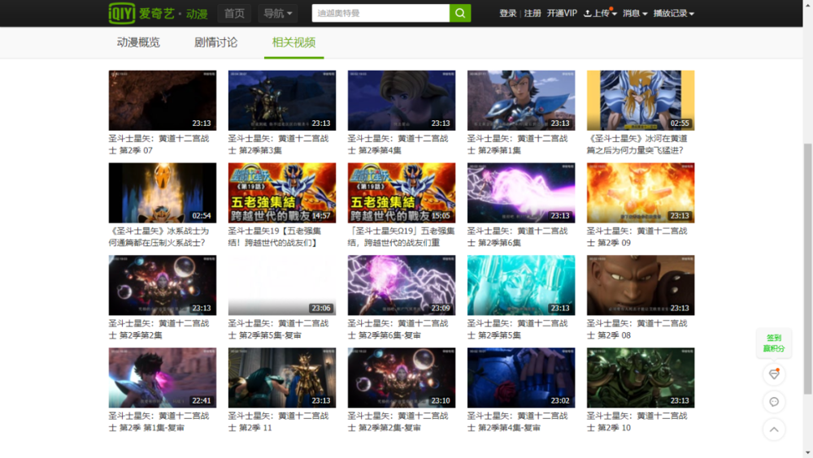Click title 圣斗士星矢 第2季 10
Viewport: 813px width, 458px height.
637,421
